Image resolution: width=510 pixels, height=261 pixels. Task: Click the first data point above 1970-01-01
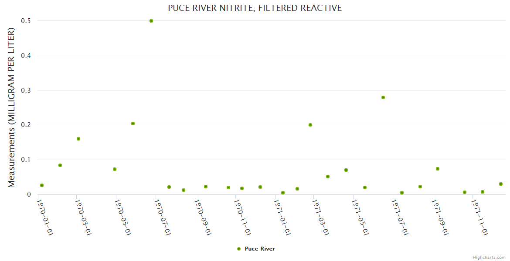42,185
